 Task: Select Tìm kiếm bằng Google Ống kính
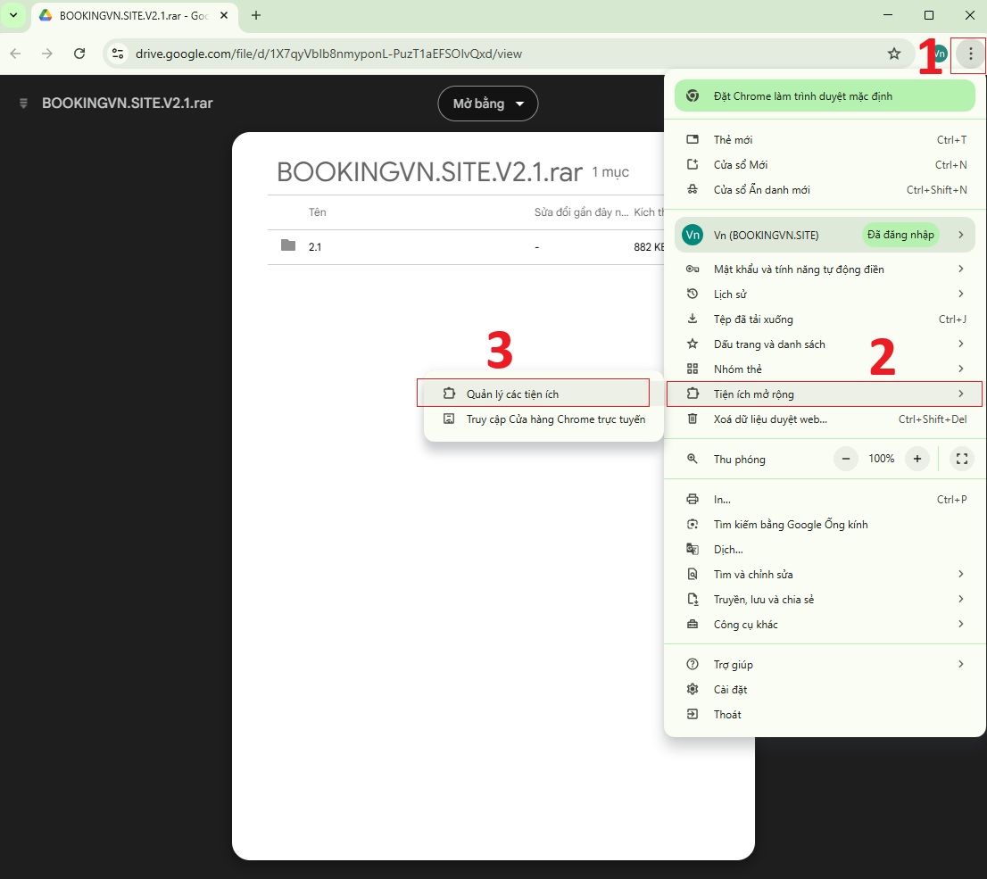point(825,525)
